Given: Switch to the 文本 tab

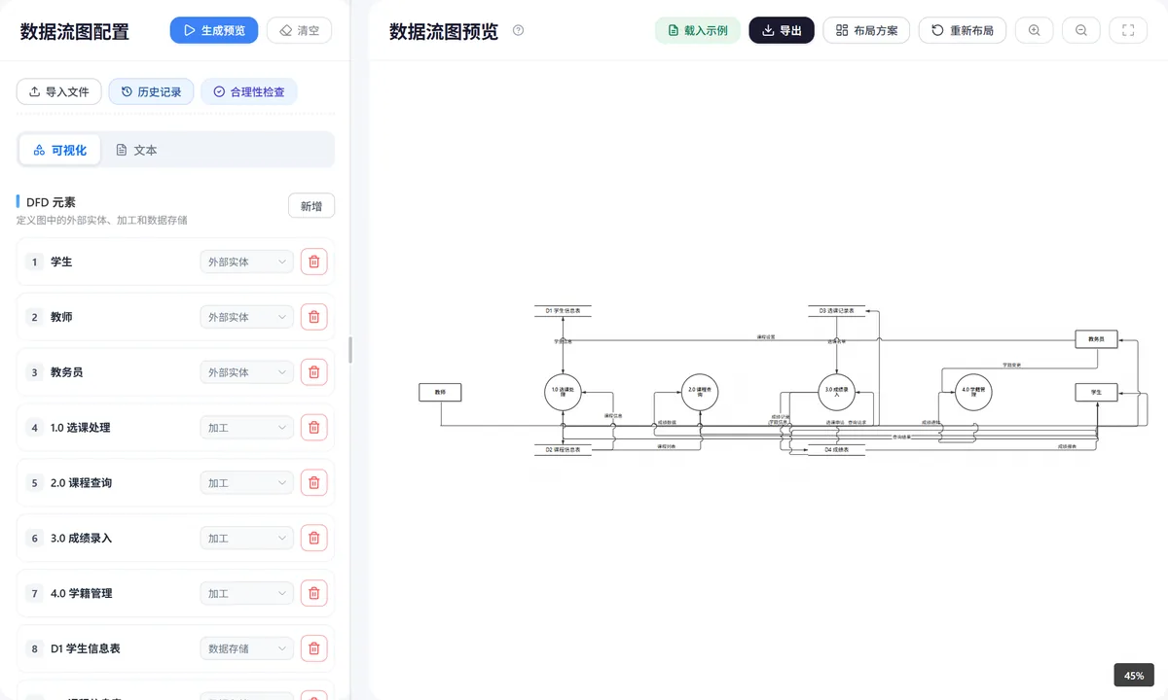Looking at the screenshot, I should coord(136,150).
